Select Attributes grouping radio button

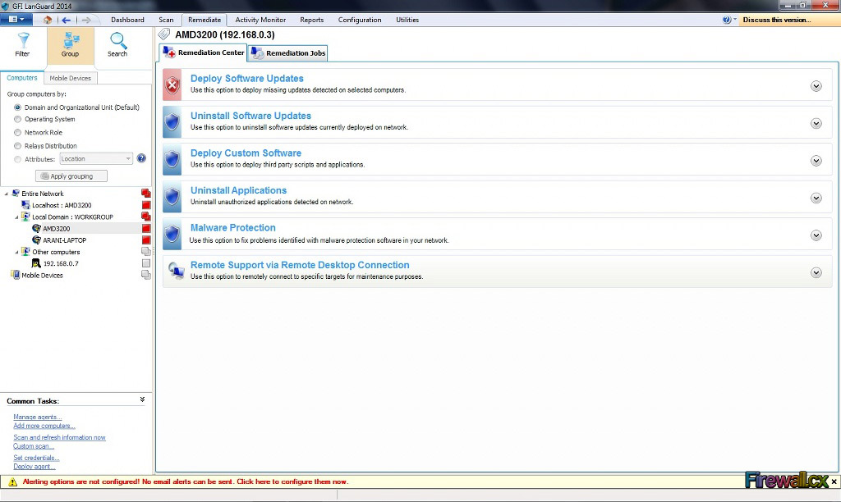click(x=18, y=159)
